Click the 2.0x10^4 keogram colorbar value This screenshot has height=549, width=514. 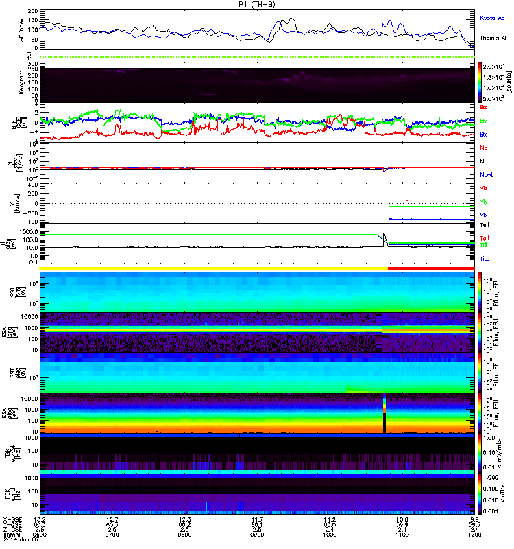494,66
